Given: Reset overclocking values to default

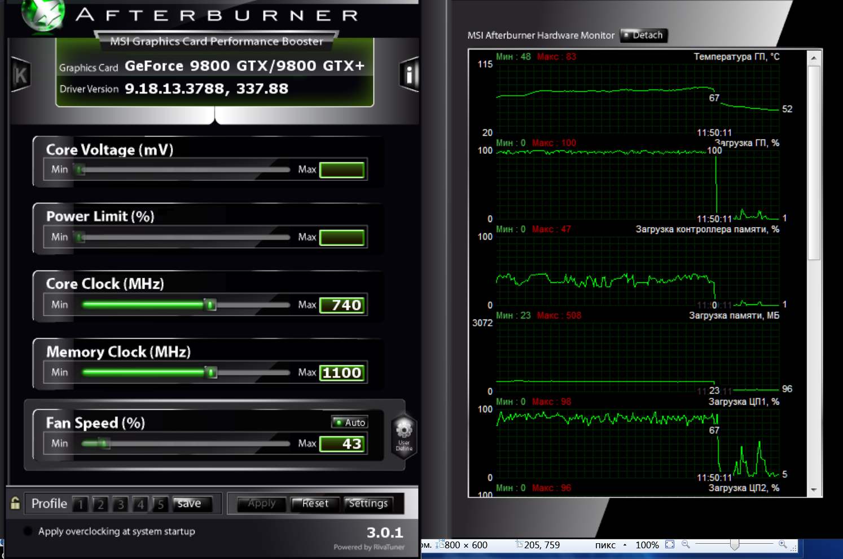Looking at the screenshot, I should 315,503.
